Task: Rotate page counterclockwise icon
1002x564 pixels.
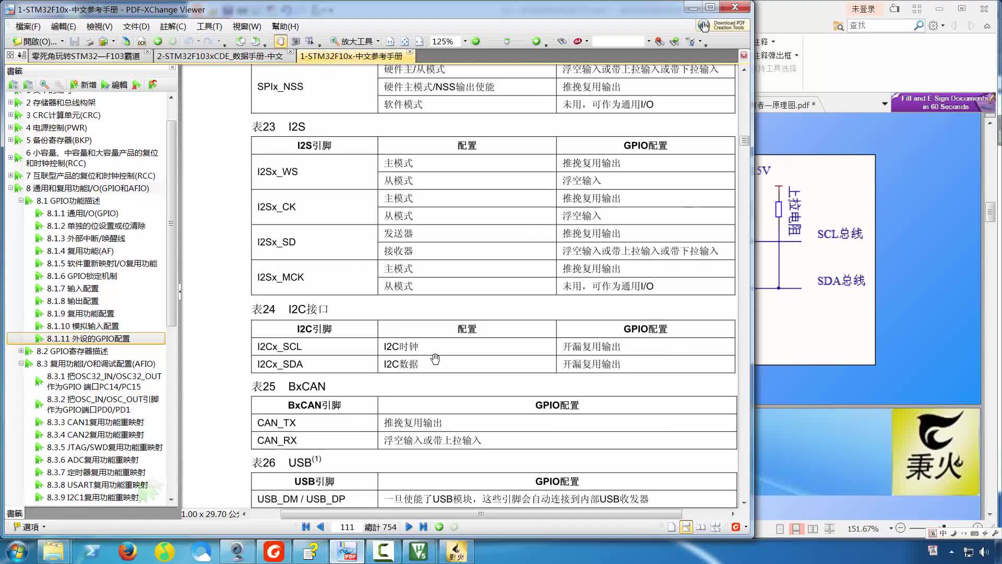Action: point(240,41)
